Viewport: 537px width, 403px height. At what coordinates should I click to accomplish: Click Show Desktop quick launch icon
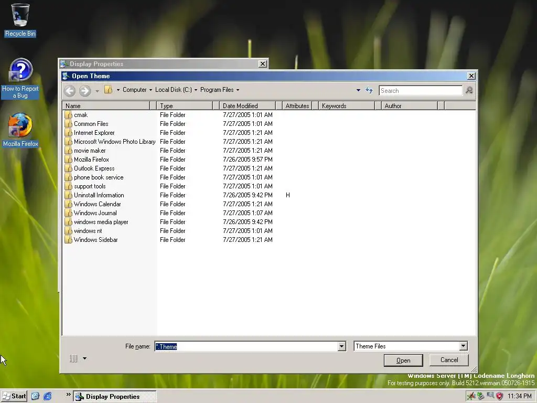[35, 396]
